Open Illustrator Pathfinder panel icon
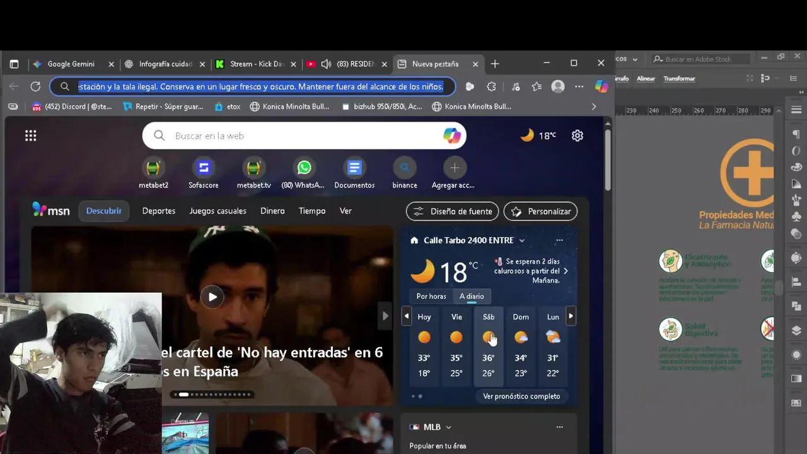Viewport: 807px width, 454px height. (x=796, y=306)
